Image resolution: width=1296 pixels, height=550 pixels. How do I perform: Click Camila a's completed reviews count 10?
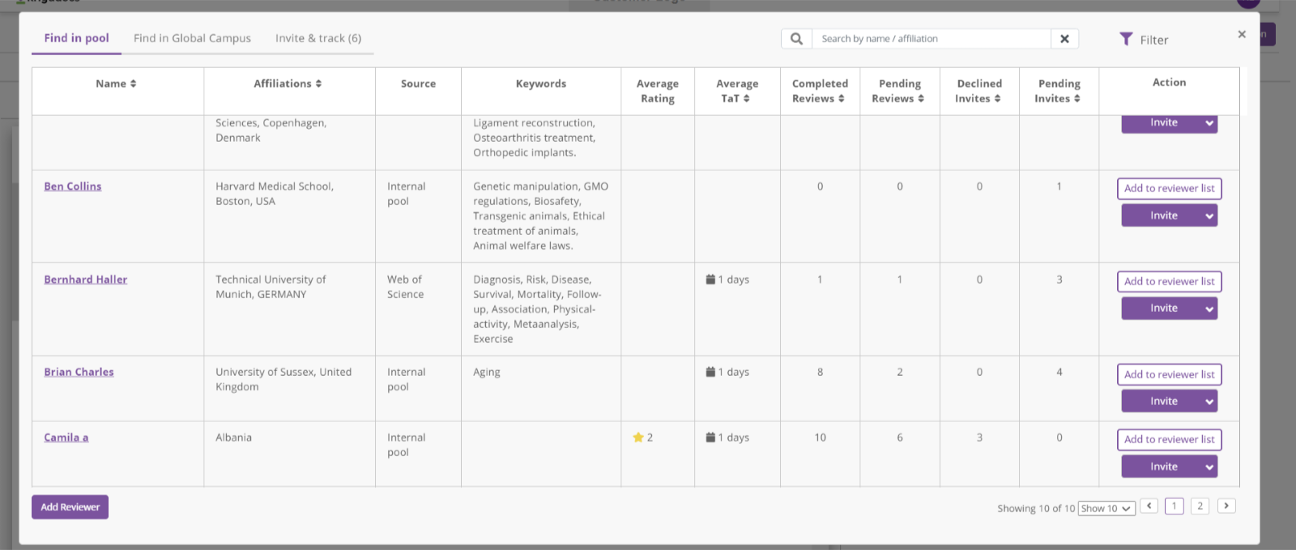coord(820,437)
